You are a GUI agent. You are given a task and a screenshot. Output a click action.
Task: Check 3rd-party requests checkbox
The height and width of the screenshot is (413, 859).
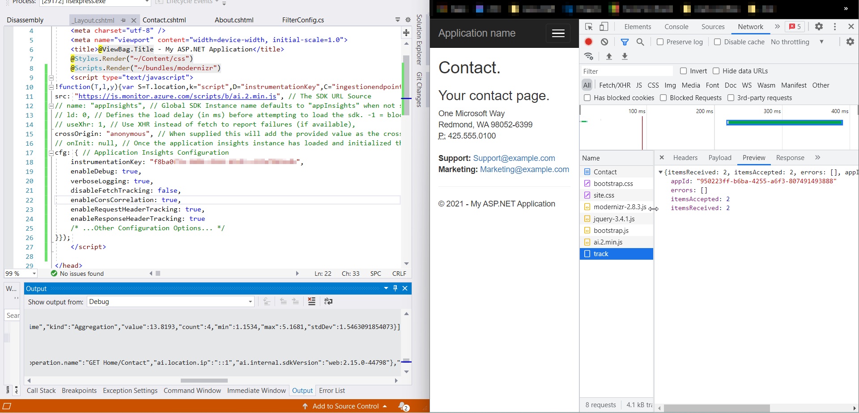click(731, 97)
